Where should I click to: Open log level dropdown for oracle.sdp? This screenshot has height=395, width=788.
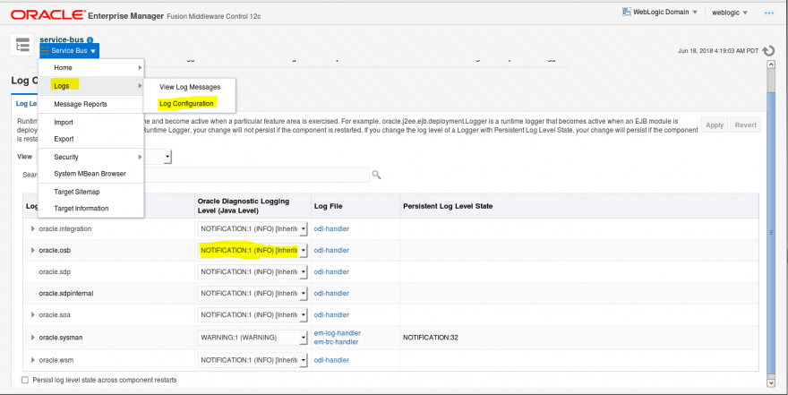(x=253, y=272)
